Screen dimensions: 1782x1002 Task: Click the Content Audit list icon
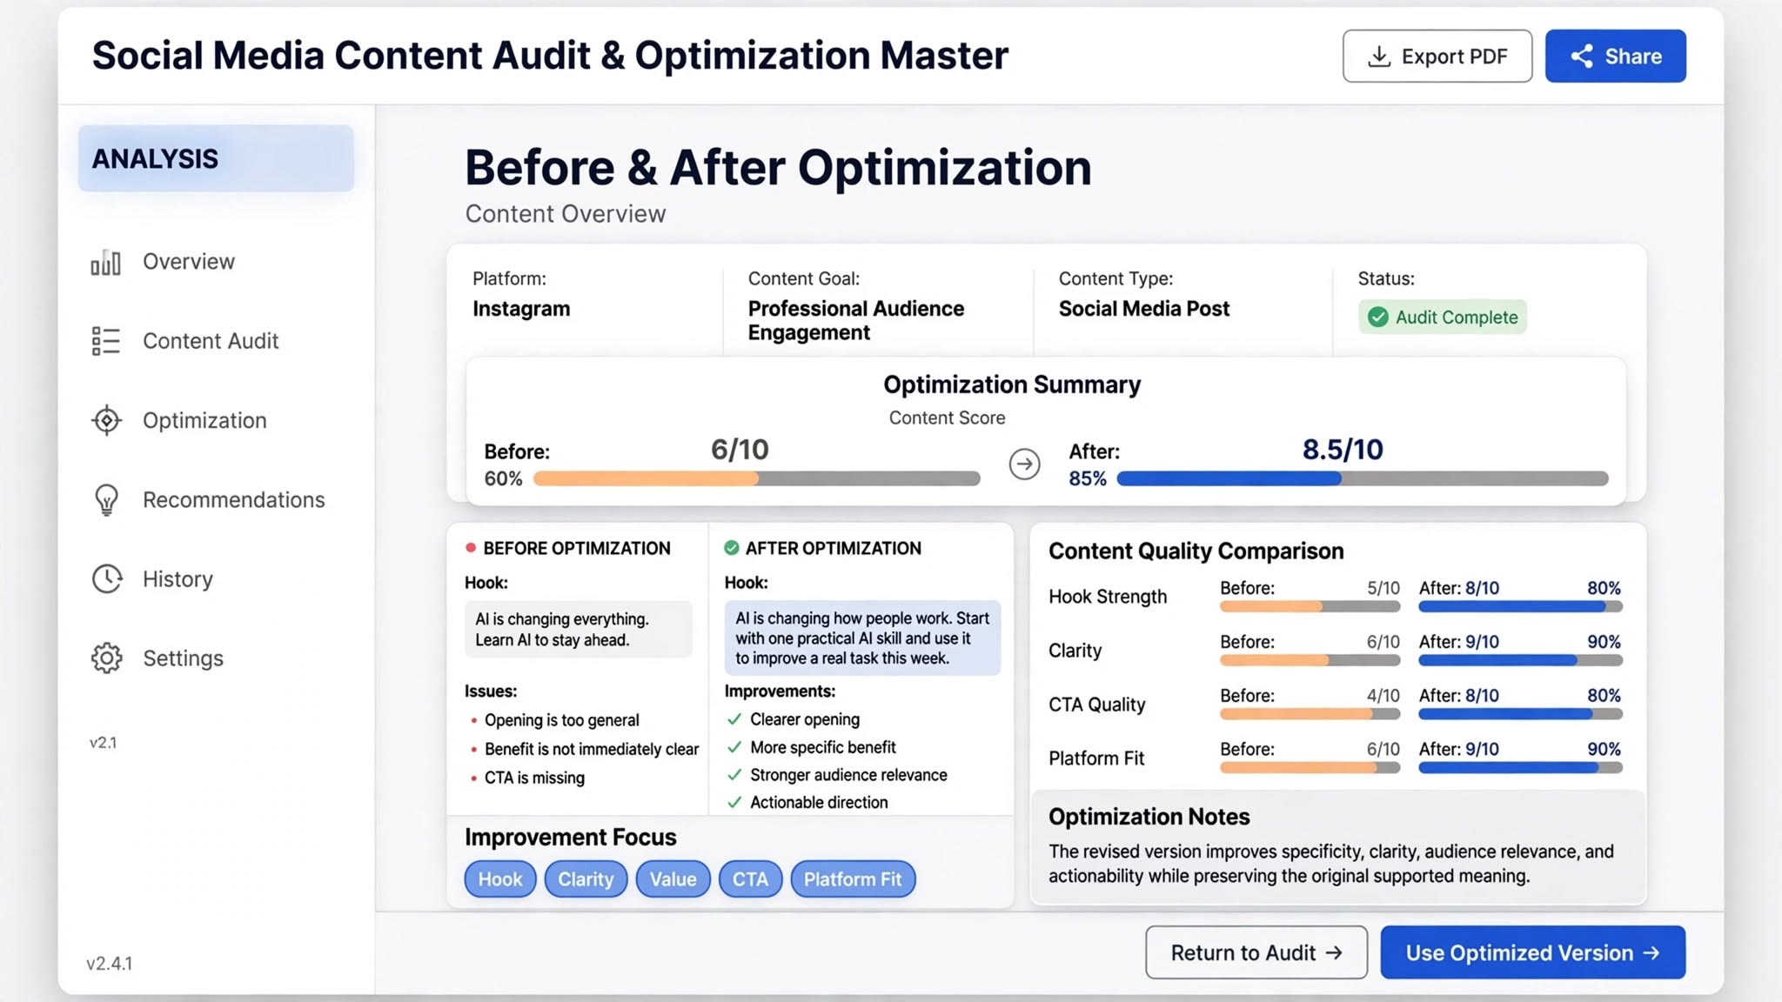(x=106, y=341)
